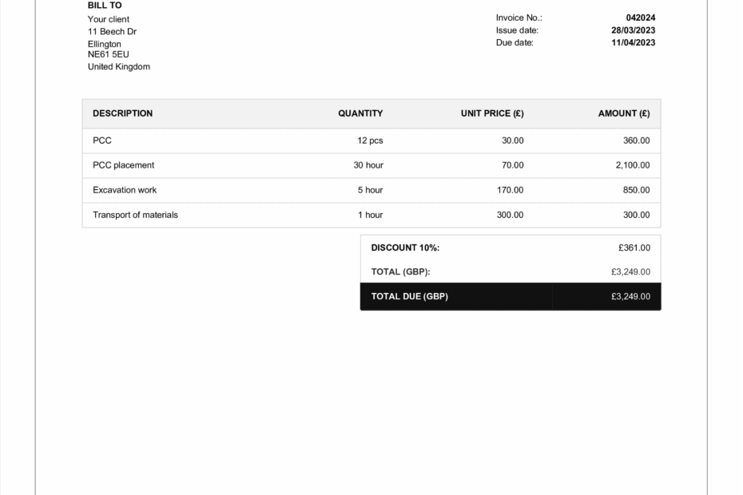Image resolution: width=743 pixels, height=495 pixels.
Task: Select the due date 11/04/2023
Action: point(633,42)
